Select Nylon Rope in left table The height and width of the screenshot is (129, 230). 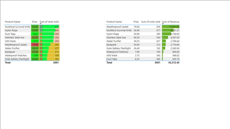11,30
